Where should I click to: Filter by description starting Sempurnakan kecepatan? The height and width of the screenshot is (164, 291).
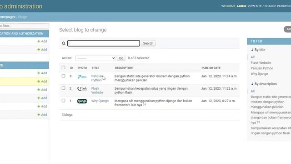pyautogui.click(x=271, y=131)
